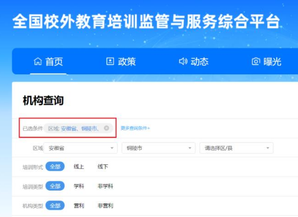Select 全部 for 培训形式
Image resolution: width=298 pixels, height=217 pixels.
55,167
